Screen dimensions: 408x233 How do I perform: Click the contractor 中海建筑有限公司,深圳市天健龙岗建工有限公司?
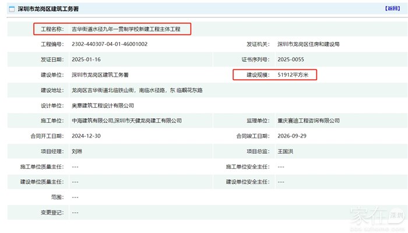tap(126, 121)
